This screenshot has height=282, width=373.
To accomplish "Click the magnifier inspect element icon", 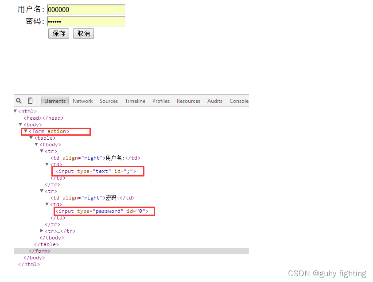I will (x=19, y=101).
